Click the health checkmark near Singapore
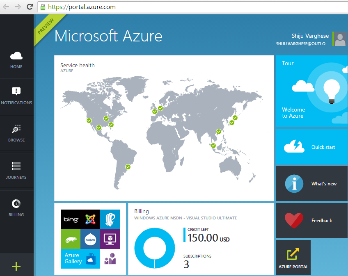348x276 pixels. pyautogui.click(x=213, y=146)
